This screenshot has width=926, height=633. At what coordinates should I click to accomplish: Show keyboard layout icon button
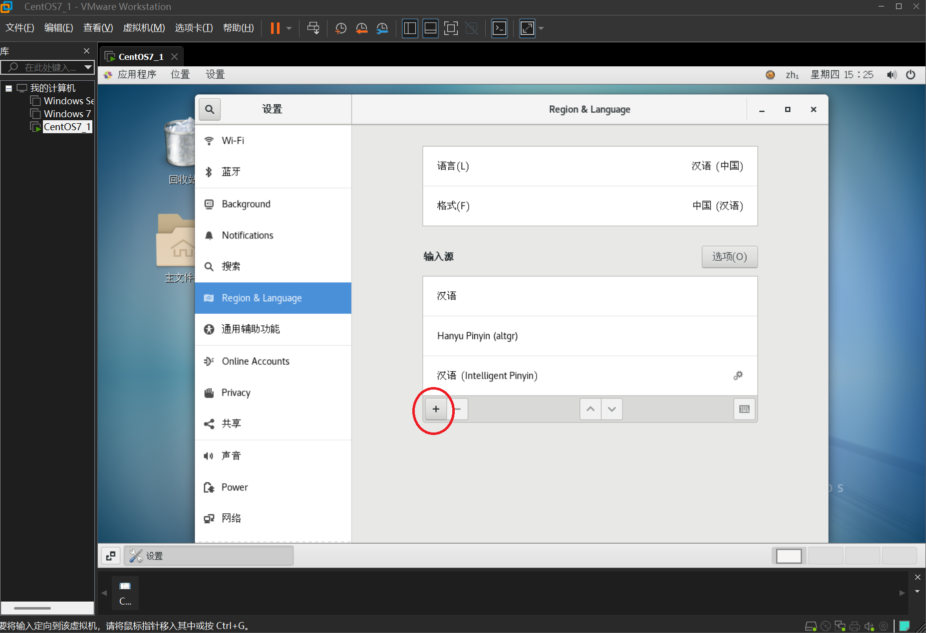(744, 409)
